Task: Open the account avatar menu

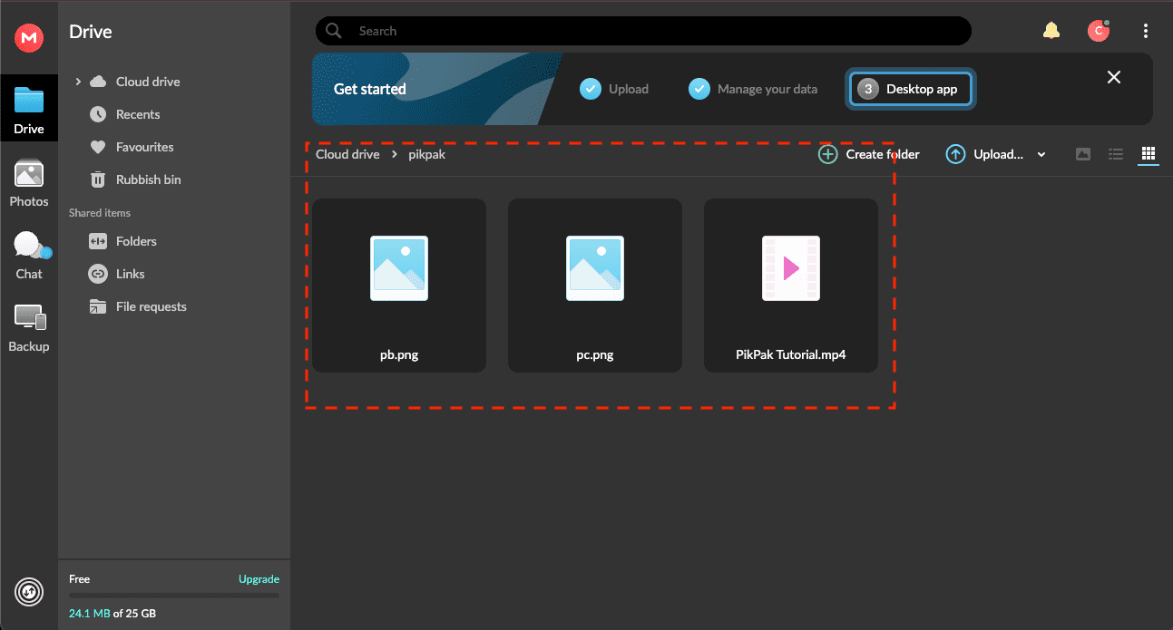Action: point(1099,31)
